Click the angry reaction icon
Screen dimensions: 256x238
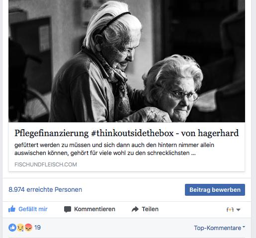[28, 228]
